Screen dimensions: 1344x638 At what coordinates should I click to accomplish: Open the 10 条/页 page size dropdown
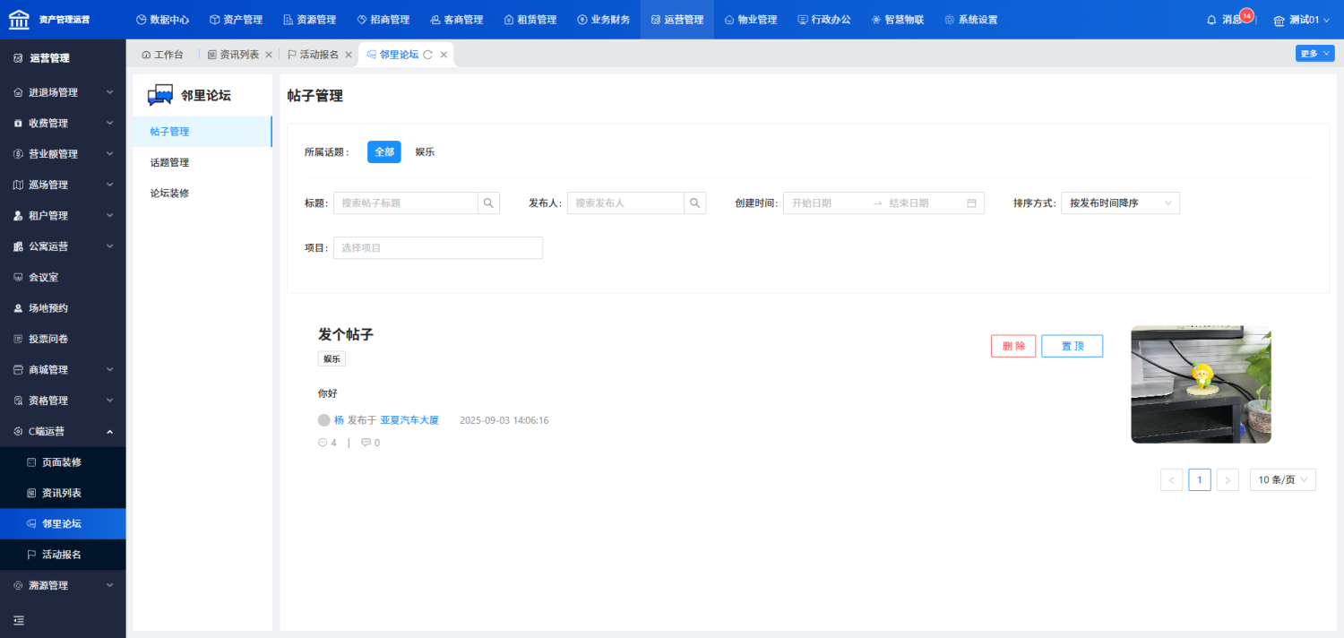(x=1283, y=479)
